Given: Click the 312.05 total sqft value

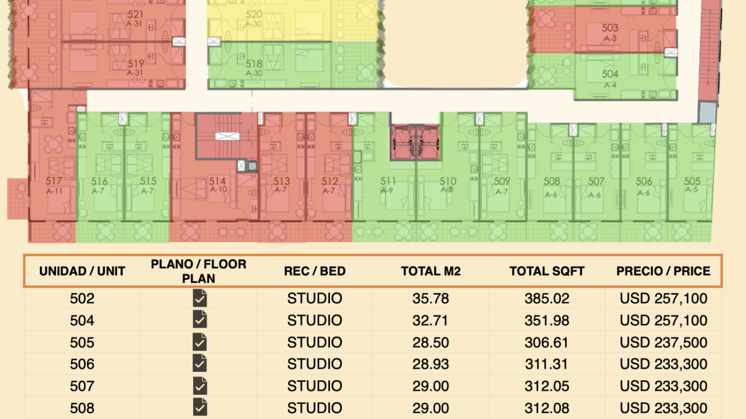Looking at the screenshot, I should click(547, 387).
